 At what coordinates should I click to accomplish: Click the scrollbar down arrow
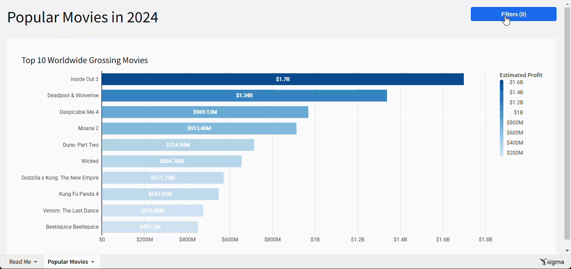[x=567, y=251]
